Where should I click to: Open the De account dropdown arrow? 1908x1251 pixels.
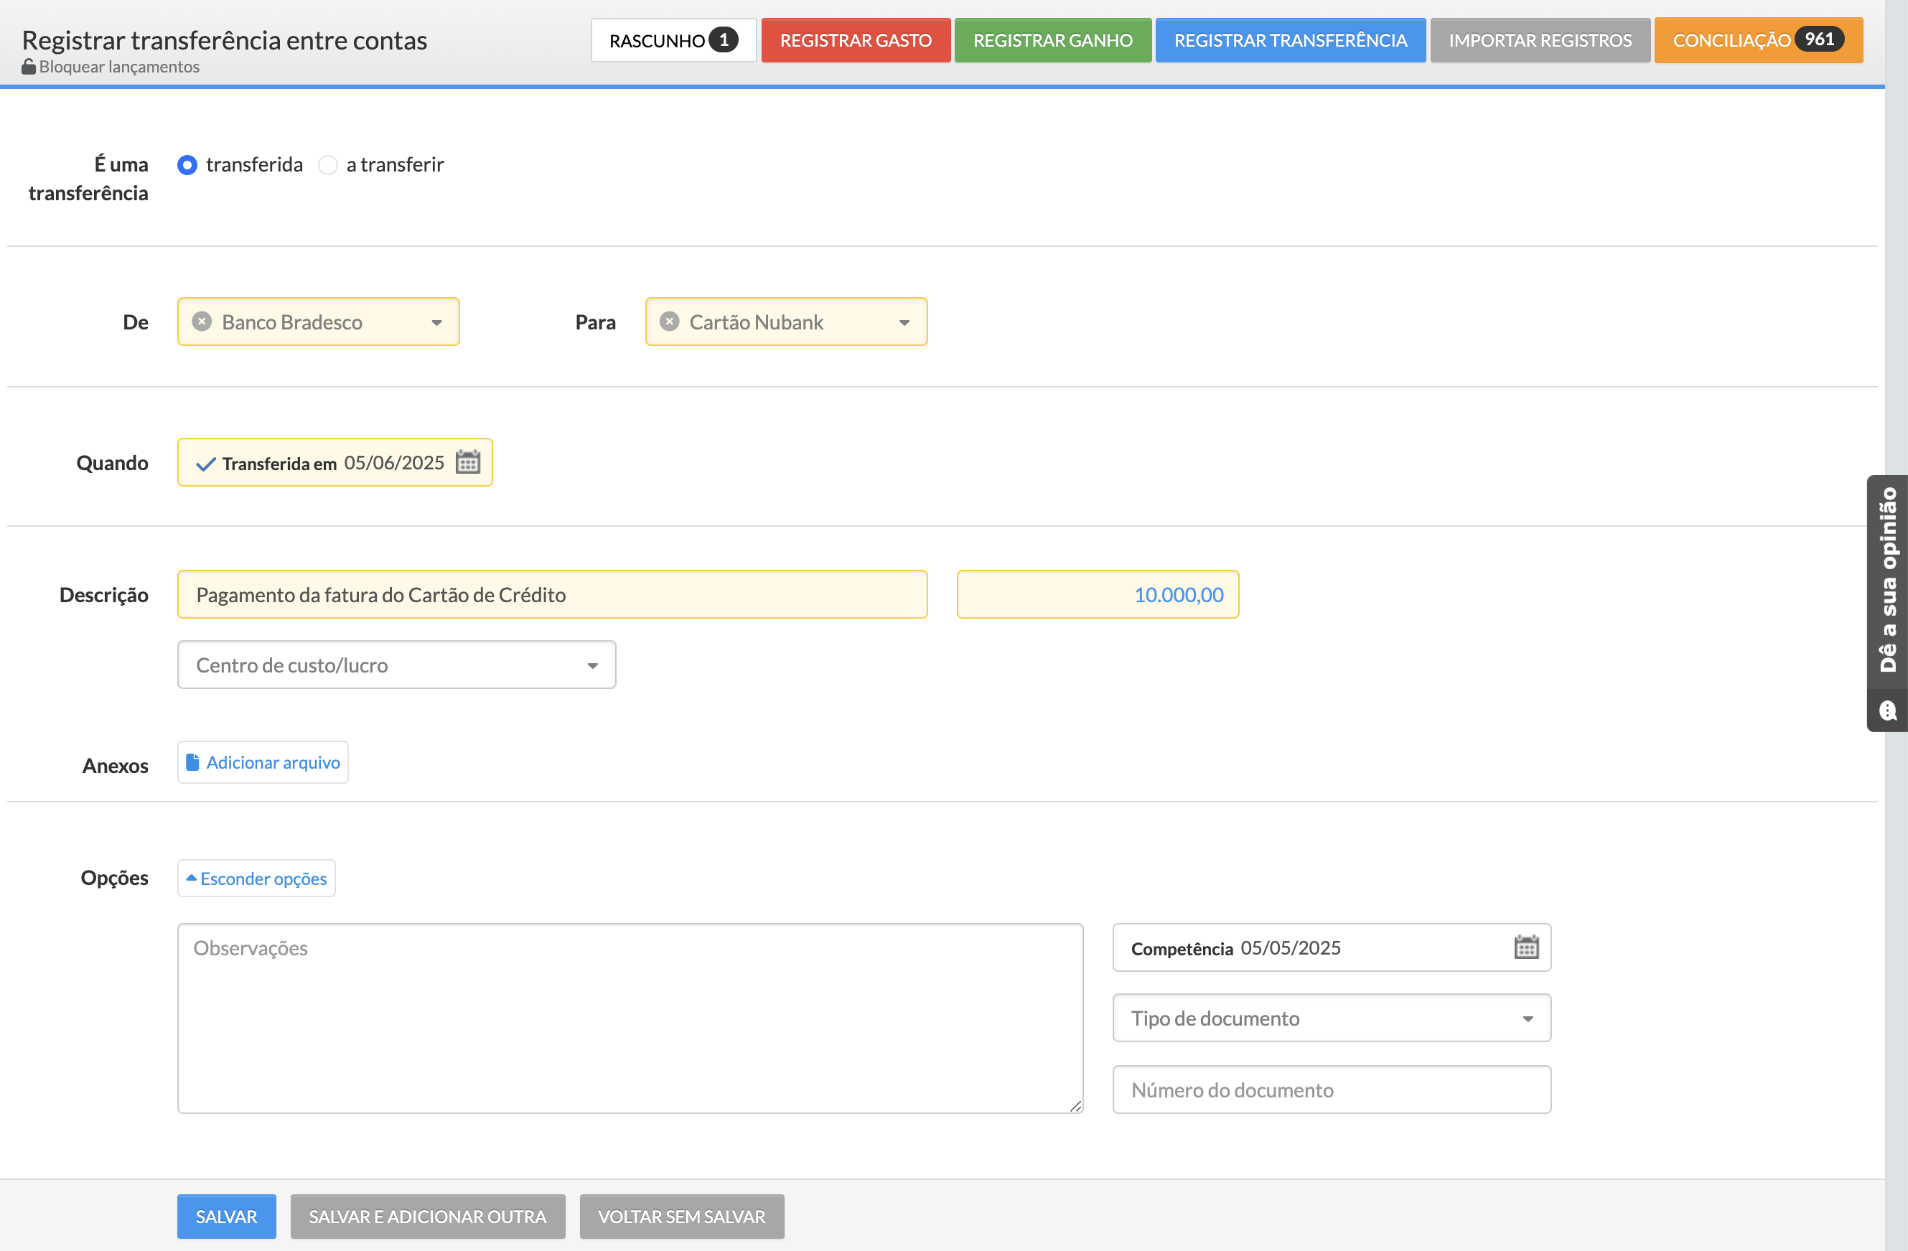pos(437,323)
